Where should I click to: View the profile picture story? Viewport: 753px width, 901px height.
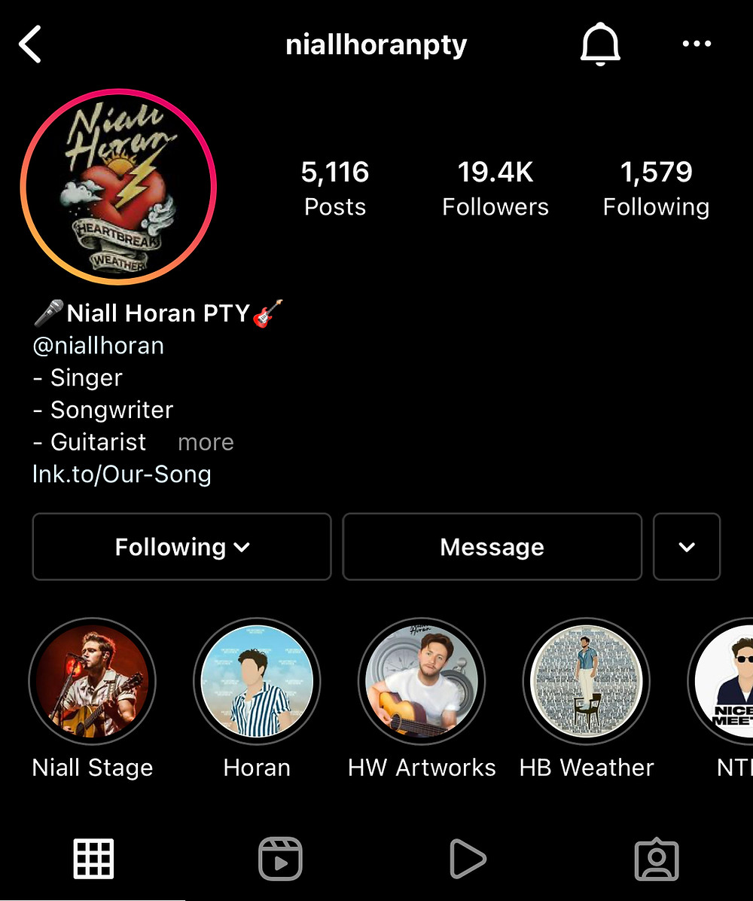click(x=118, y=187)
